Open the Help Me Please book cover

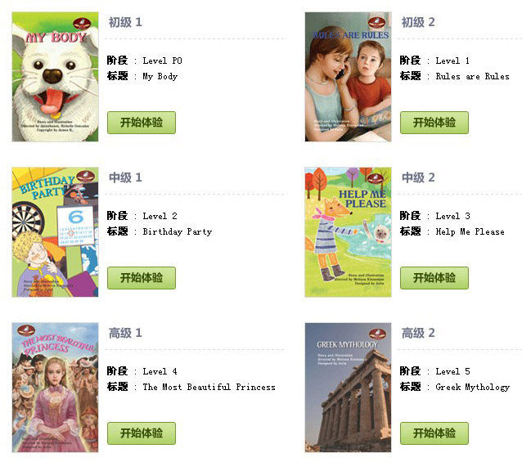tap(349, 232)
